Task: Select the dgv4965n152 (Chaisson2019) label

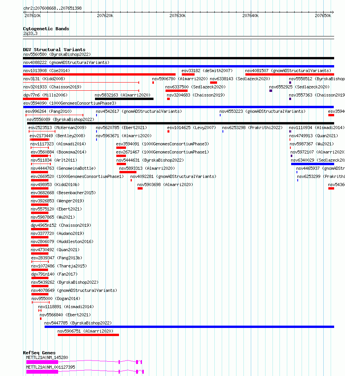Action: [61, 226]
